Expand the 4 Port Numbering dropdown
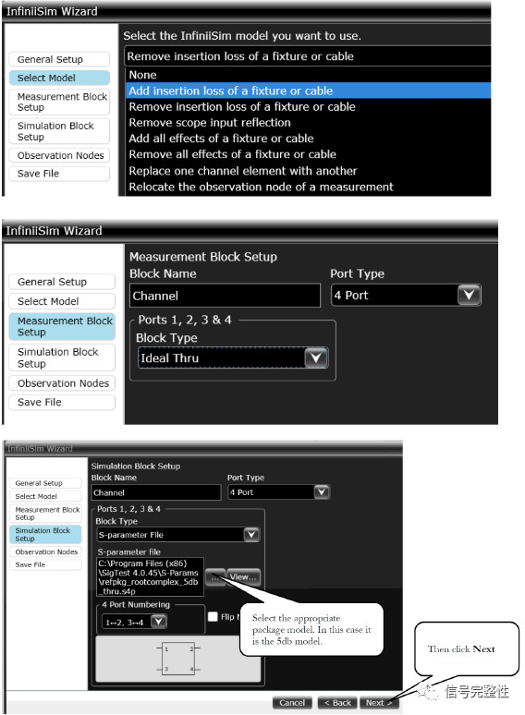 coord(158,622)
